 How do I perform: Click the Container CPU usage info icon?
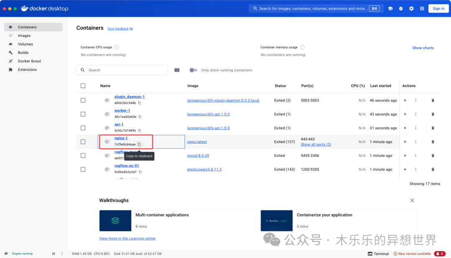pyautogui.click(x=117, y=47)
